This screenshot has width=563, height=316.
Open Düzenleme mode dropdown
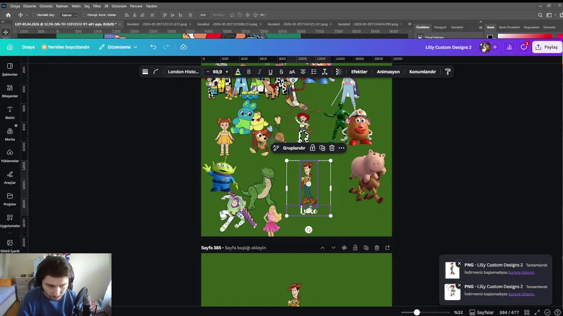pyautogui.click(x=118, y=47)
